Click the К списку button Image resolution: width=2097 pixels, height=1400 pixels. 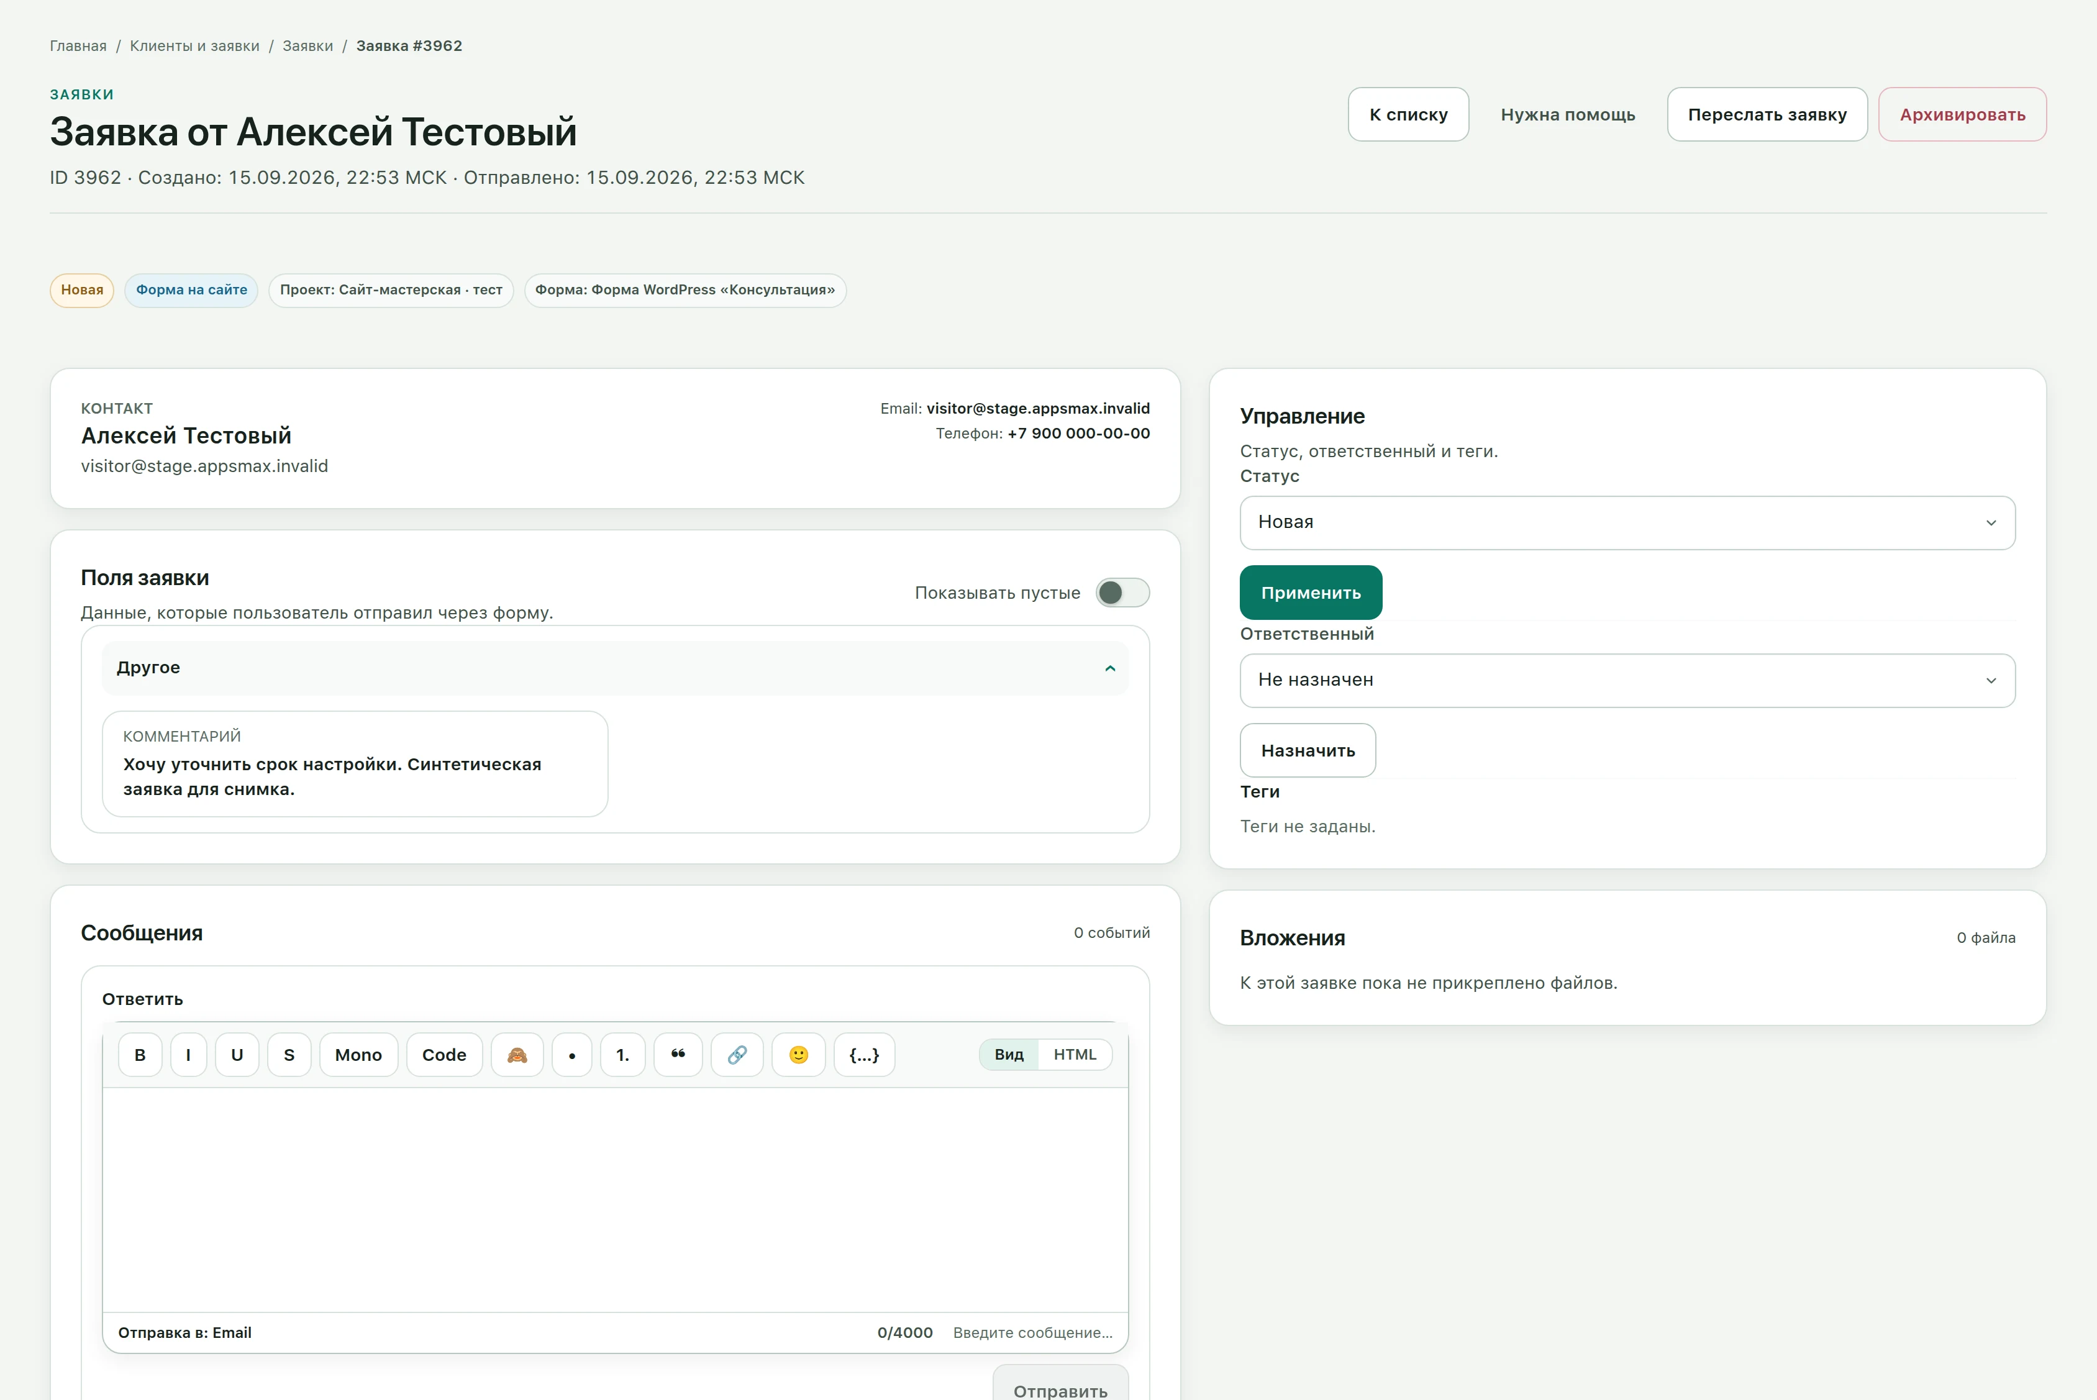[1409, 114]
